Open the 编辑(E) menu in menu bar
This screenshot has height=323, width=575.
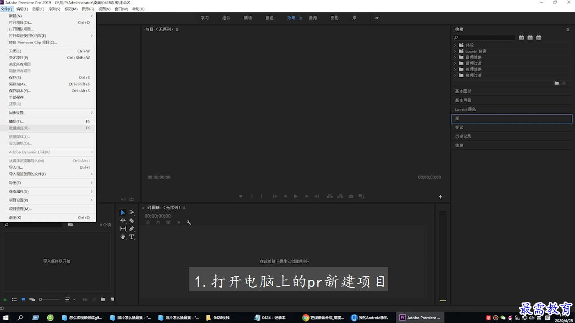coord(22,9)
